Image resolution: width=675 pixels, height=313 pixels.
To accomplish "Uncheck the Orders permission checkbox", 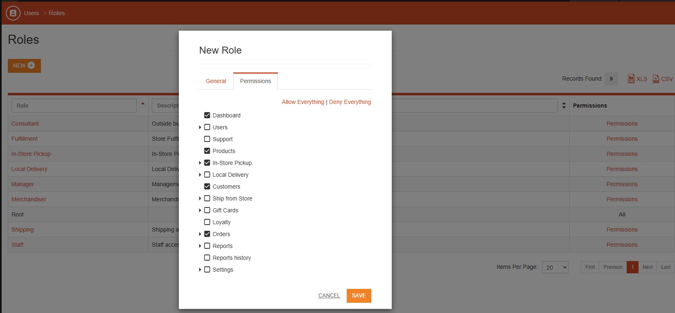I will click(207, 234).
